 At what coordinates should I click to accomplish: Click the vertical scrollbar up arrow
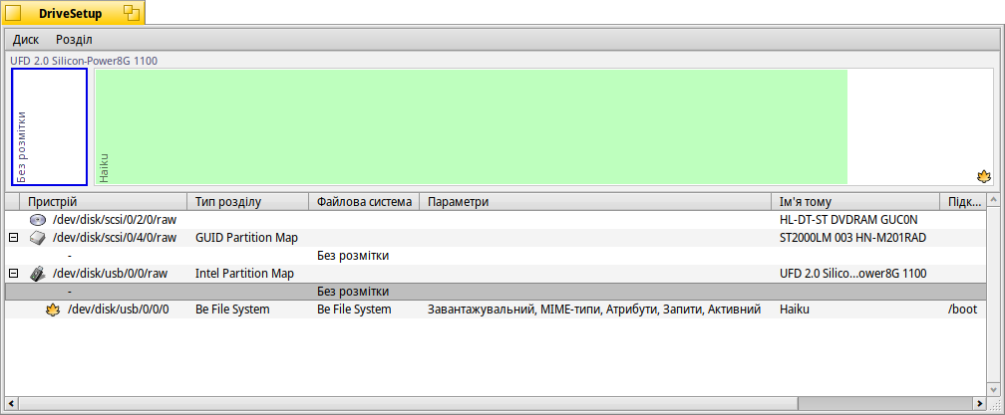[x=993, y=201]
